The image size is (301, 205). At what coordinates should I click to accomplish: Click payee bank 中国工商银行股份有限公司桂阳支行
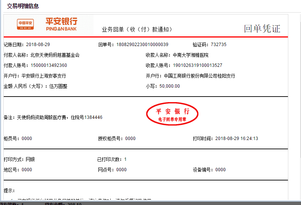click(x=199, y=76)
